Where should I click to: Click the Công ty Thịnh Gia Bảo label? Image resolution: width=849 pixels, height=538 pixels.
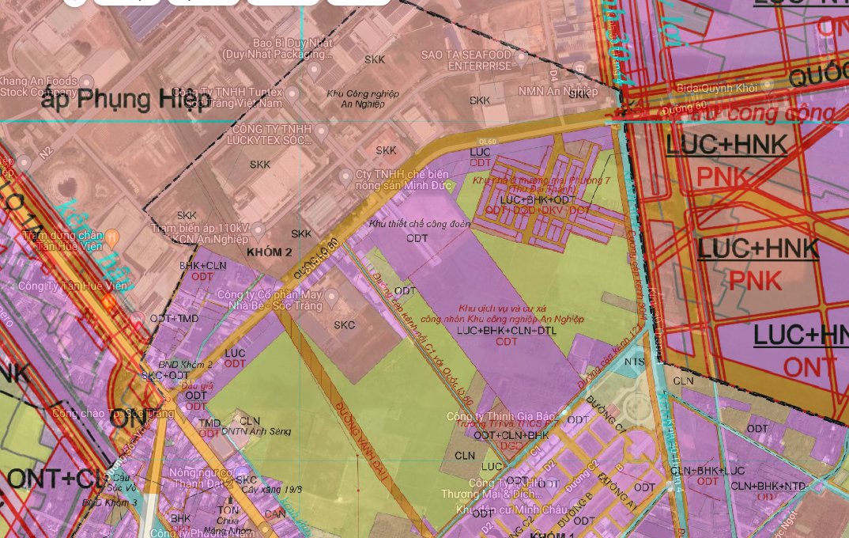point(501,416)
